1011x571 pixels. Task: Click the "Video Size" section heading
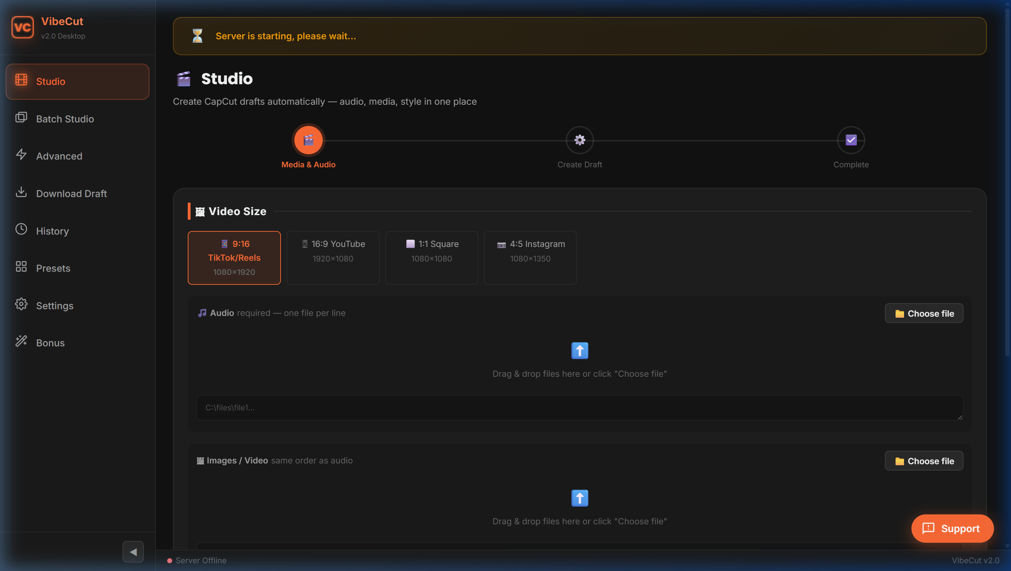point(238,212)
